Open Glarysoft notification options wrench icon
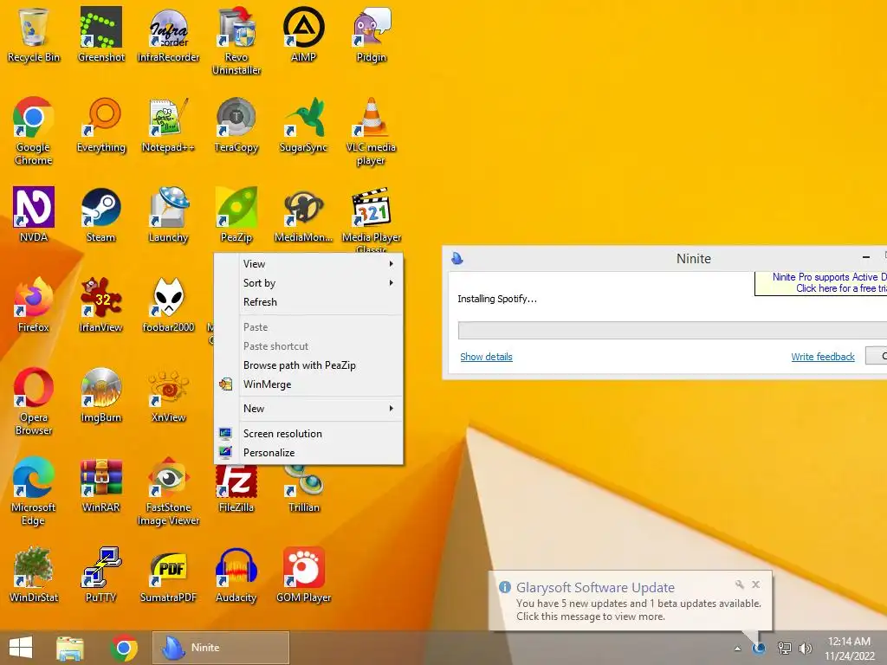Screen dimensions: 887x665 [x=740, y=584]
